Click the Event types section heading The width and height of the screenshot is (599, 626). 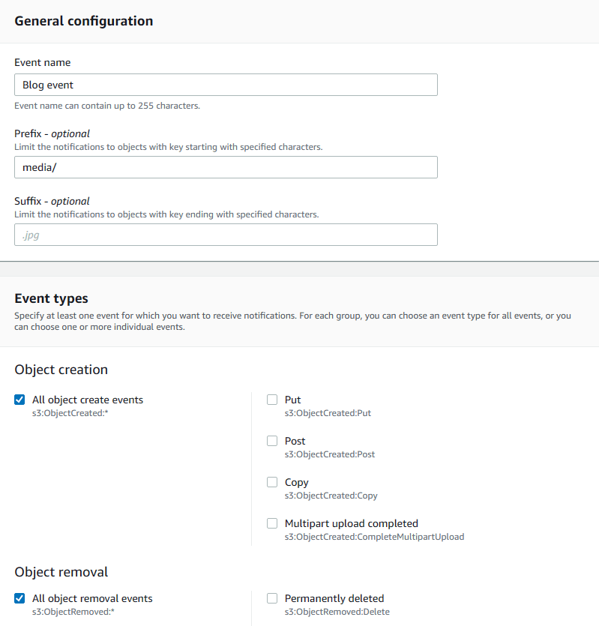(x=51, y=298)
